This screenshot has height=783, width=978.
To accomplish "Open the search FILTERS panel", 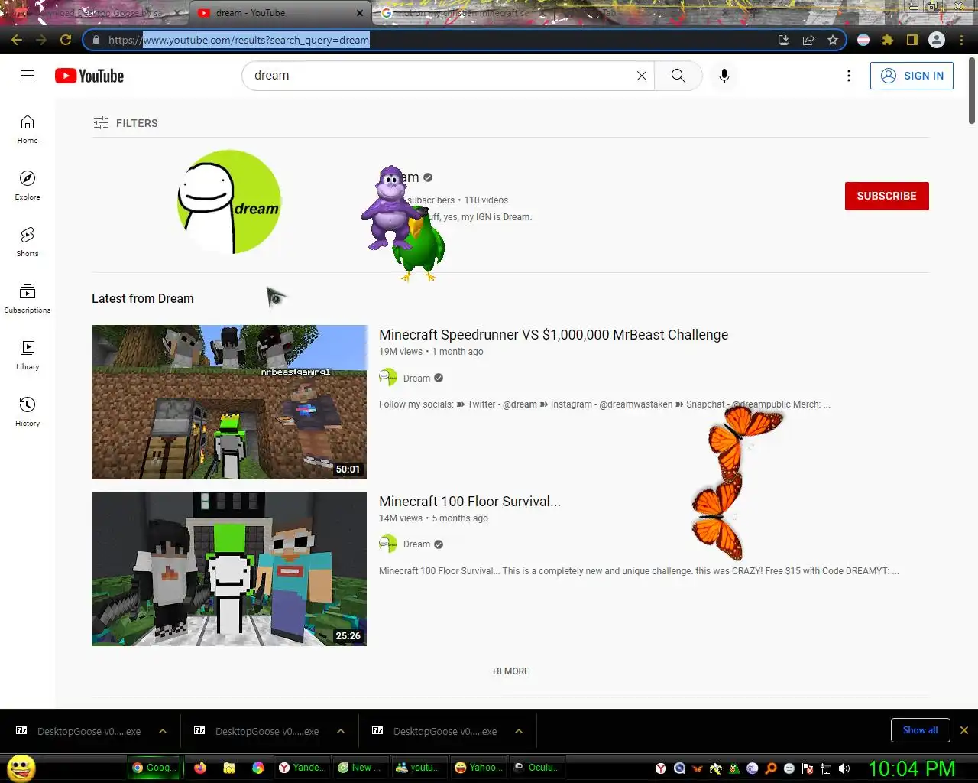I will (125, 123).
